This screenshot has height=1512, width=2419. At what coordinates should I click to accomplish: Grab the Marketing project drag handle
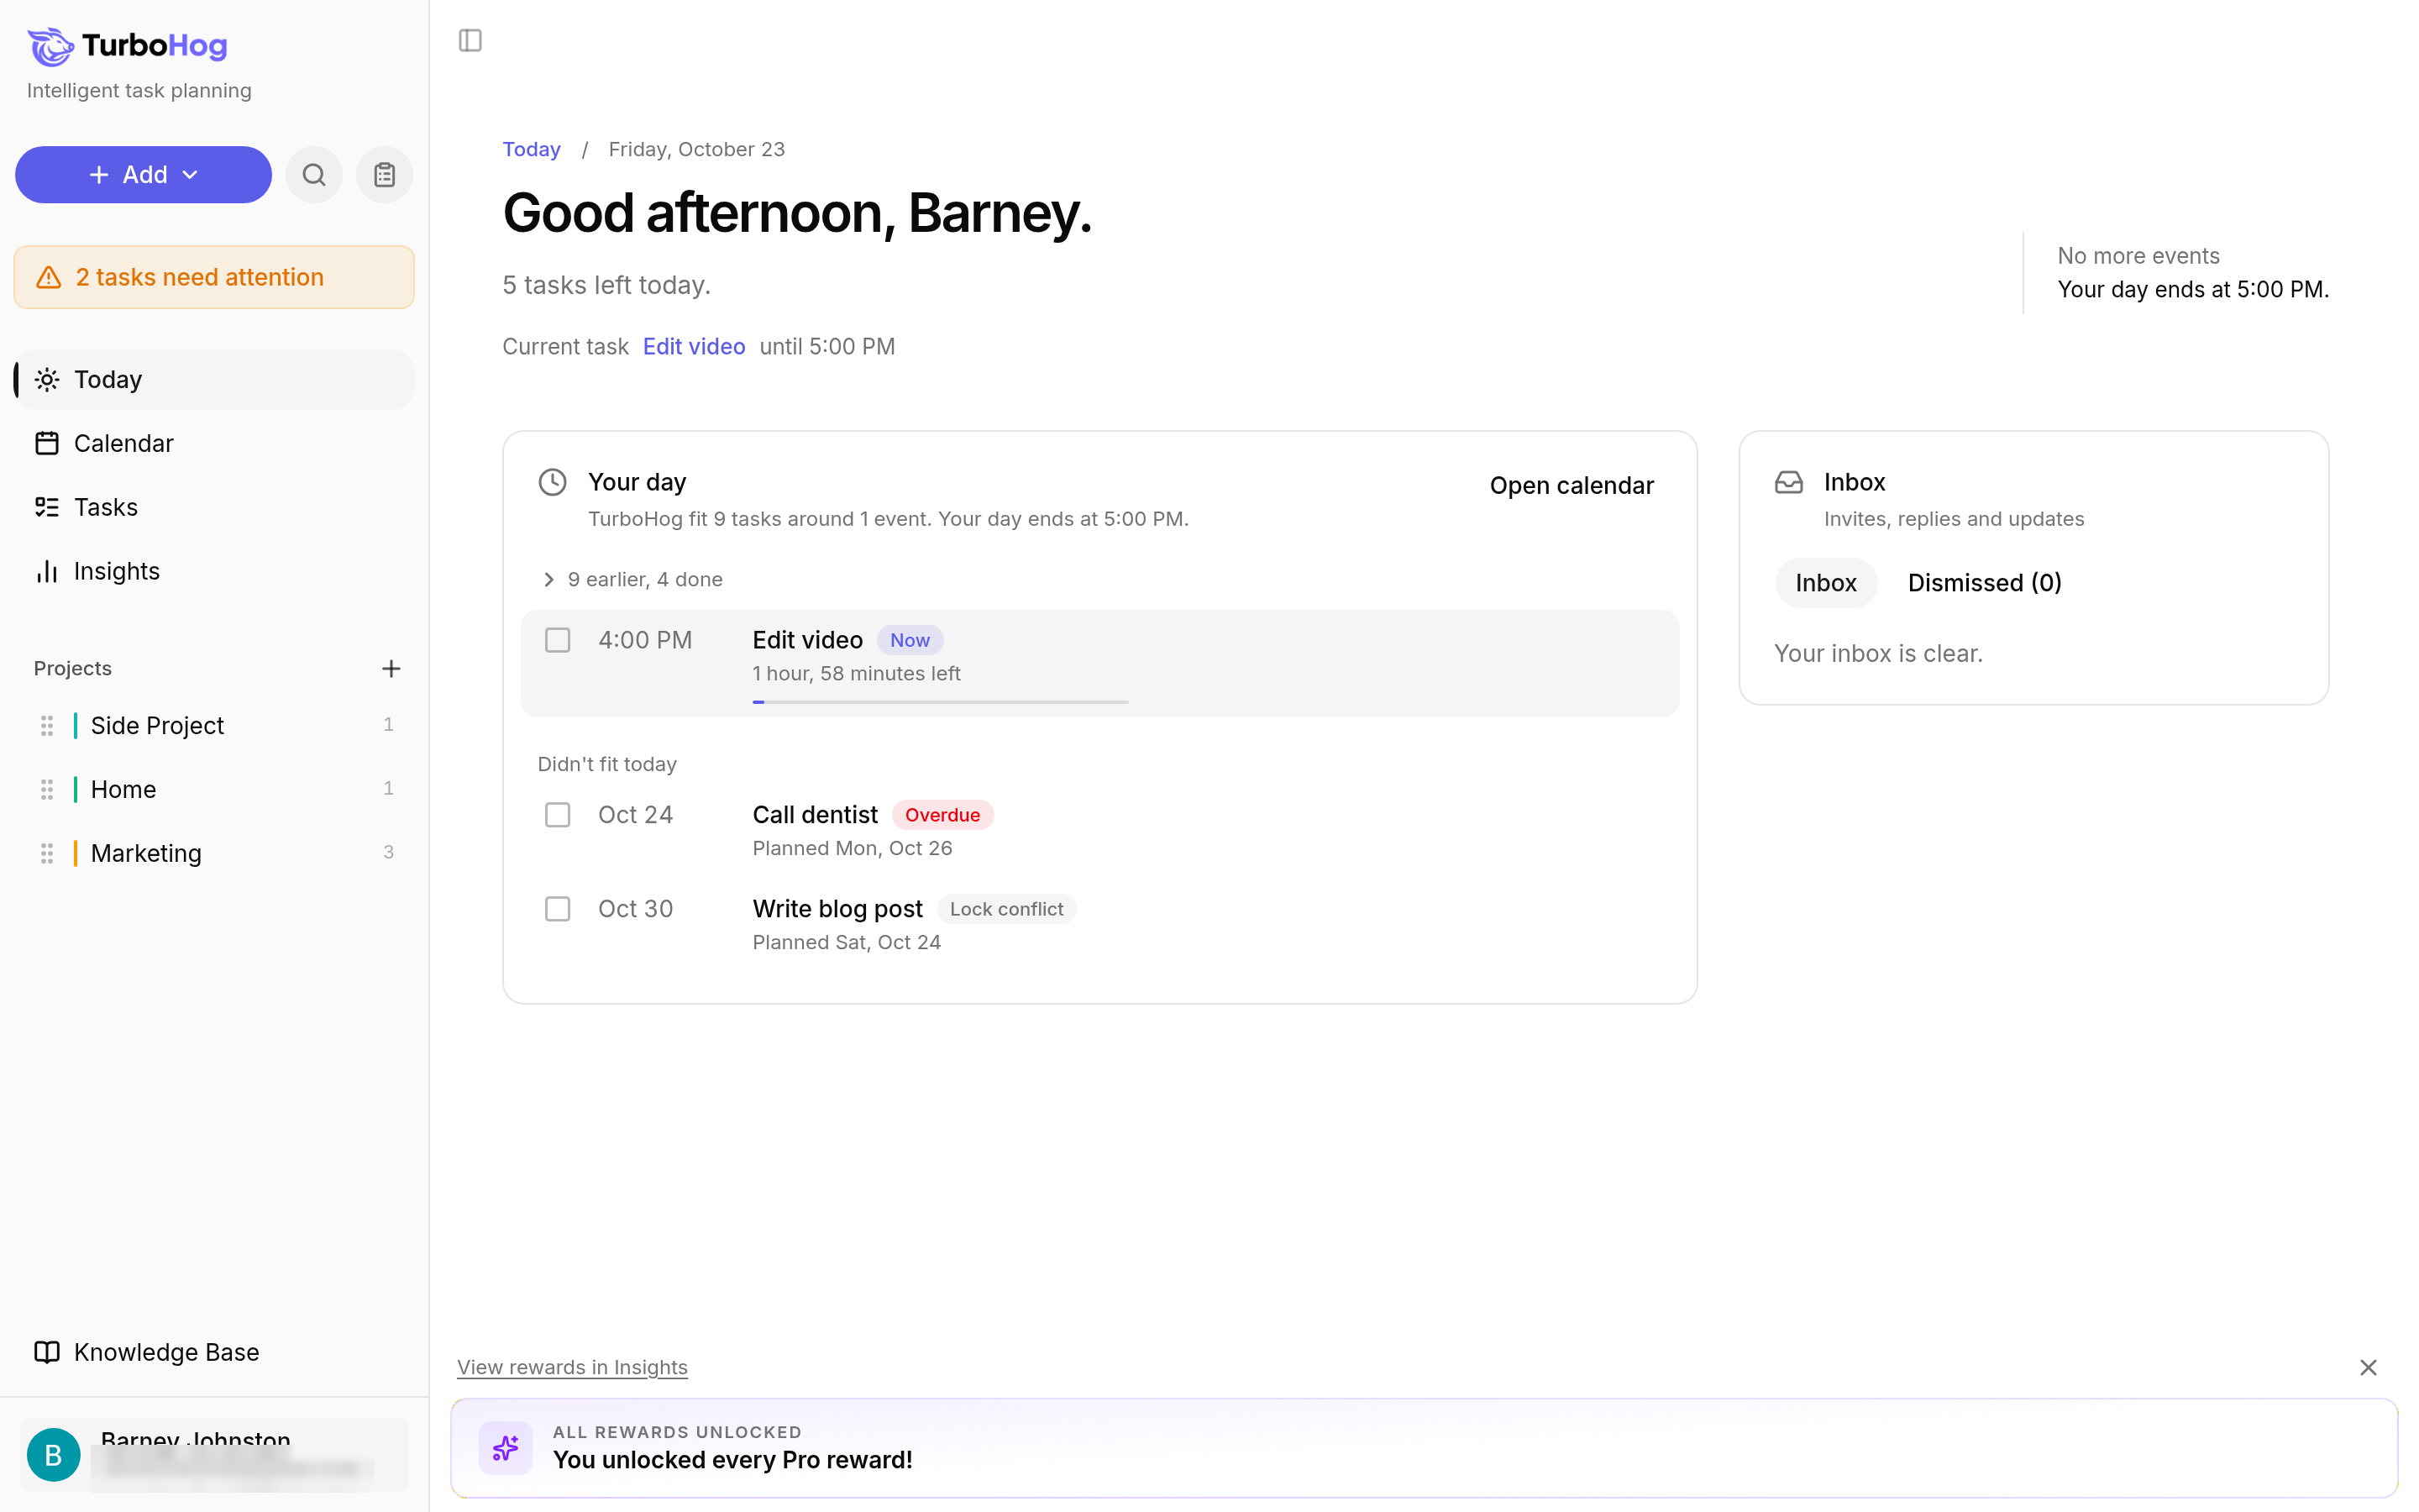(47, 853)
